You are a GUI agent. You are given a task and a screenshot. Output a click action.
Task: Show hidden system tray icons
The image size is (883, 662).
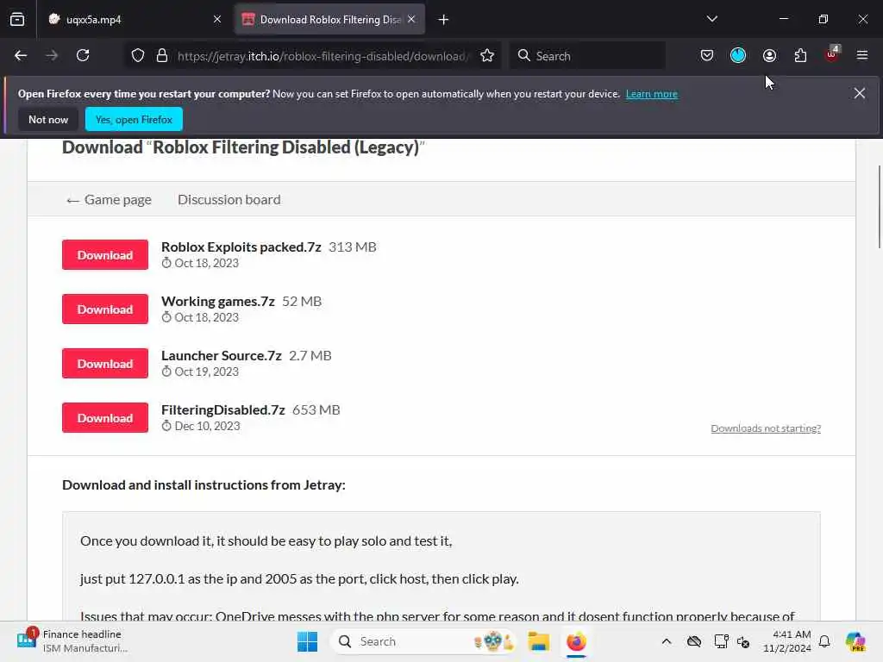pyautogui.click(x=667, y=641)
